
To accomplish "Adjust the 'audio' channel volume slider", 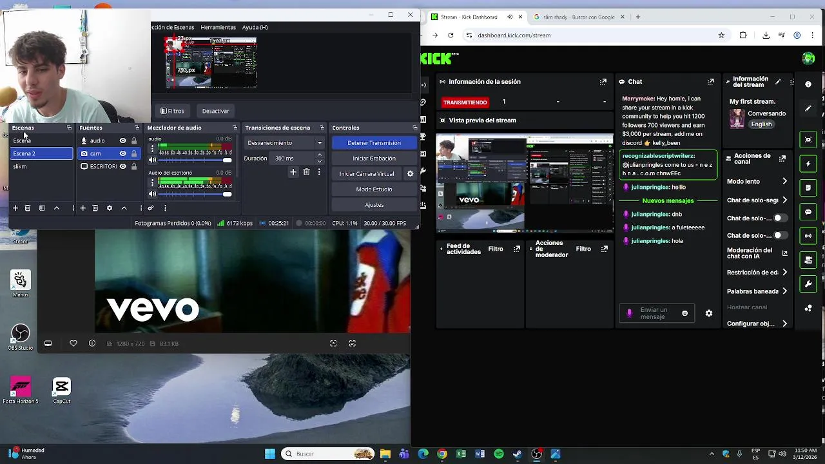I will (195, 160).
